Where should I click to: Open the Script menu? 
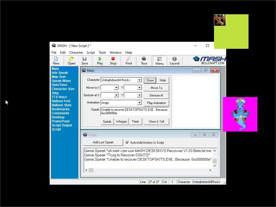coord(91,53)
